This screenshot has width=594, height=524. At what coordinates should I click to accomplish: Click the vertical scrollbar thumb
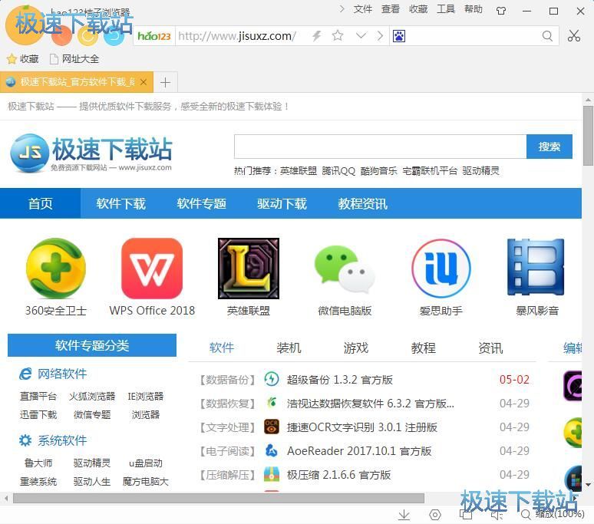click(x=588, y=135)
